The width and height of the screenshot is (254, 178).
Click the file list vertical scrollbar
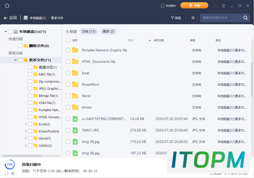[x=252, y=79]
